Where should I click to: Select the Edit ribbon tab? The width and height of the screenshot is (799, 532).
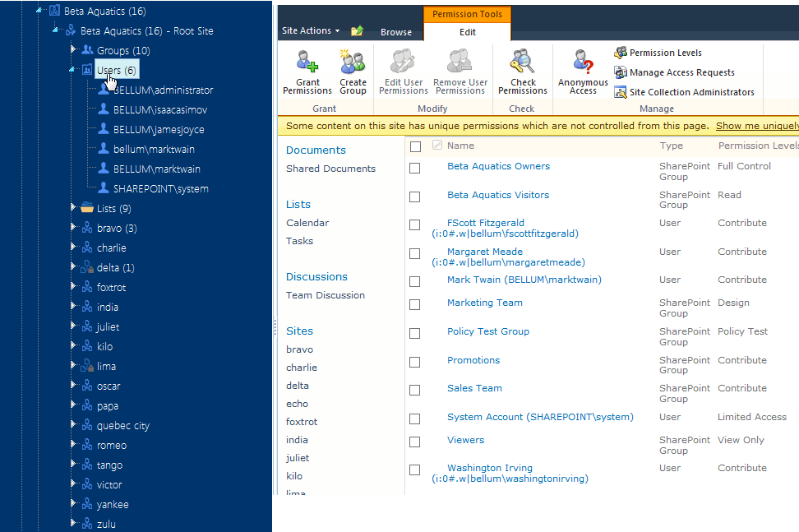(x=467, y=32)
